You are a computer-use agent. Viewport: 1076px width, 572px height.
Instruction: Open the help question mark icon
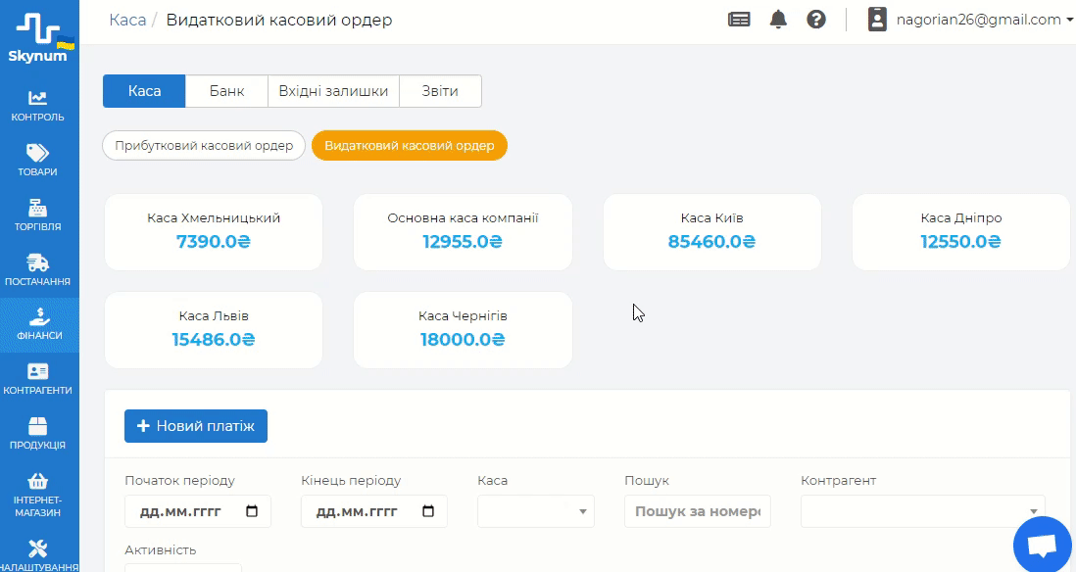pos(816,20)
